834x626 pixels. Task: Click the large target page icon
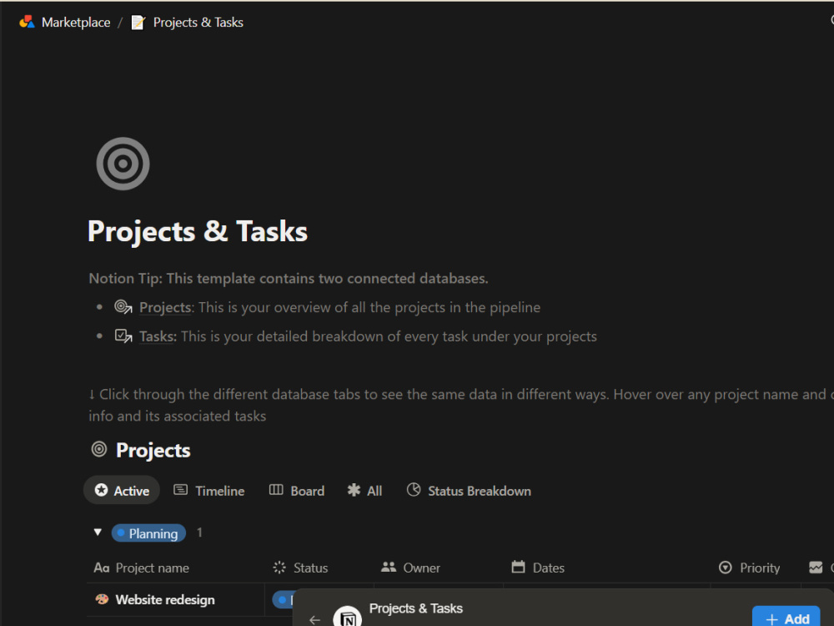pos(123,164)
